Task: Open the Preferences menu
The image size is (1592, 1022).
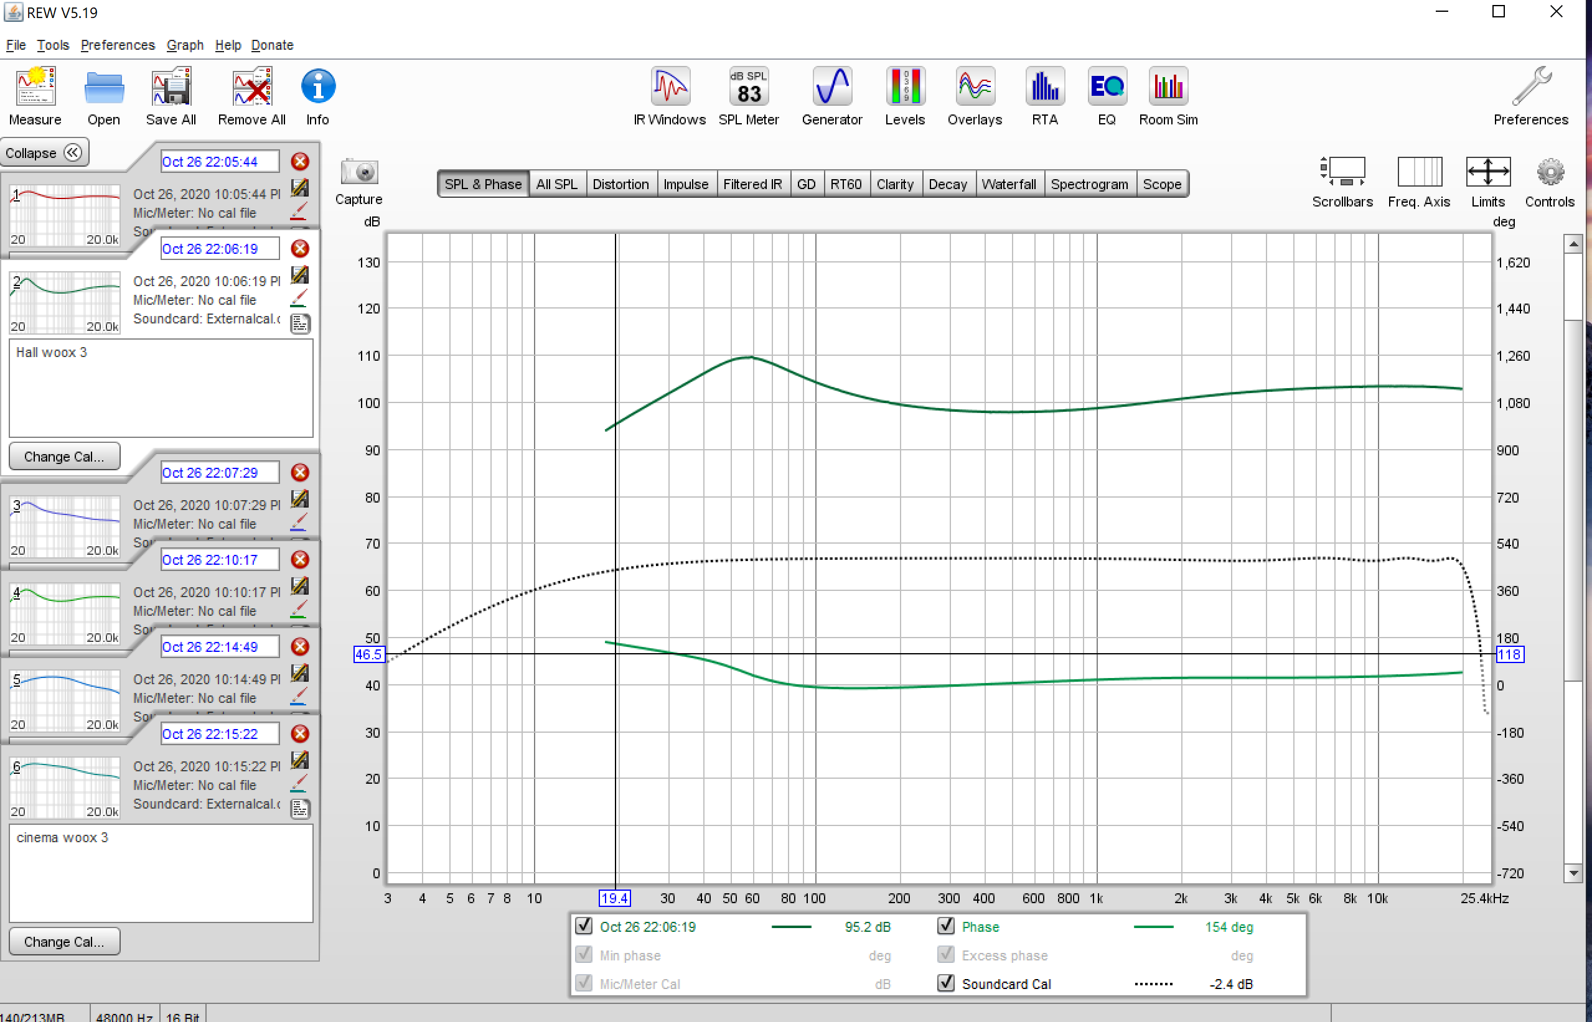Action: click(118, 44)
